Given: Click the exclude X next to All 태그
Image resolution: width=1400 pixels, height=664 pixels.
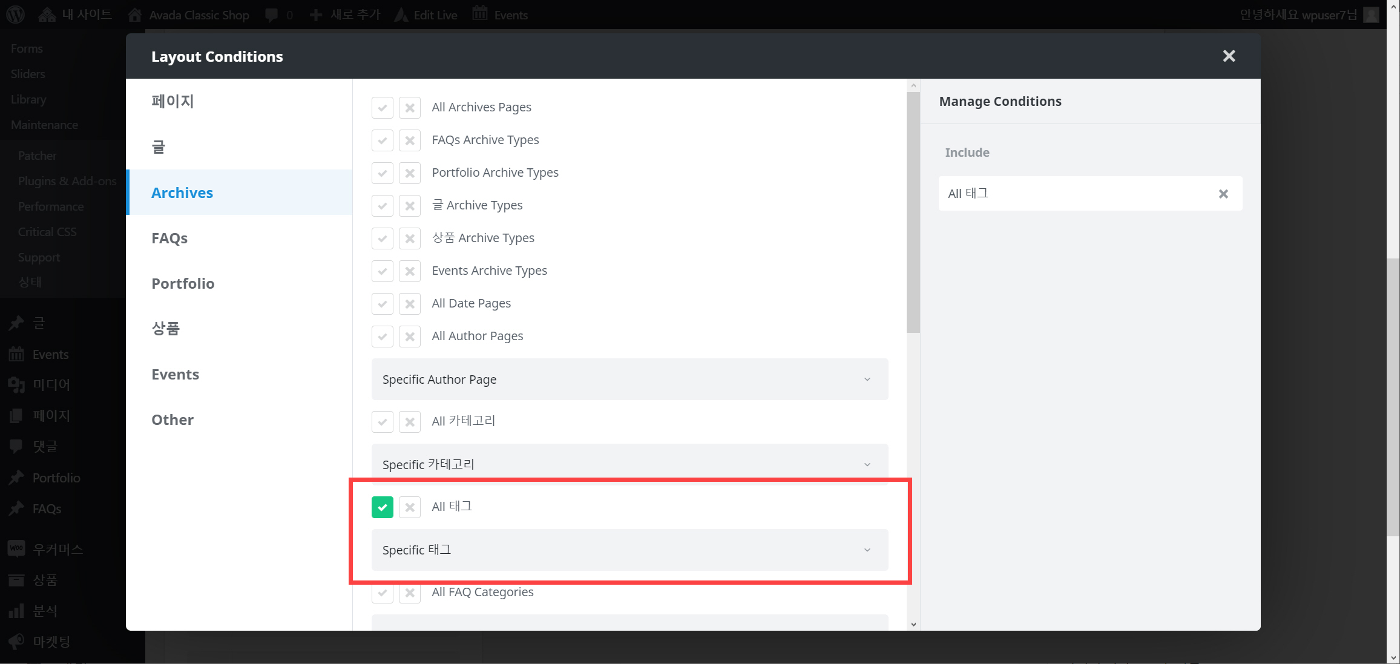Looking at the screenshot, I should 410,507.
